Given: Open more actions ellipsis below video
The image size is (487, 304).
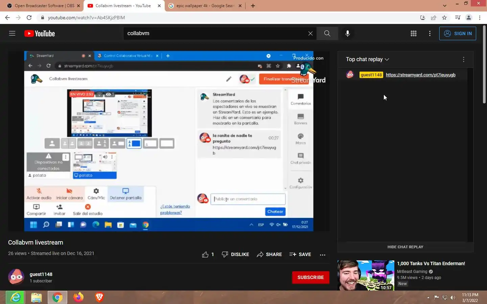Looking at the screenshot, I should point(323,255).
